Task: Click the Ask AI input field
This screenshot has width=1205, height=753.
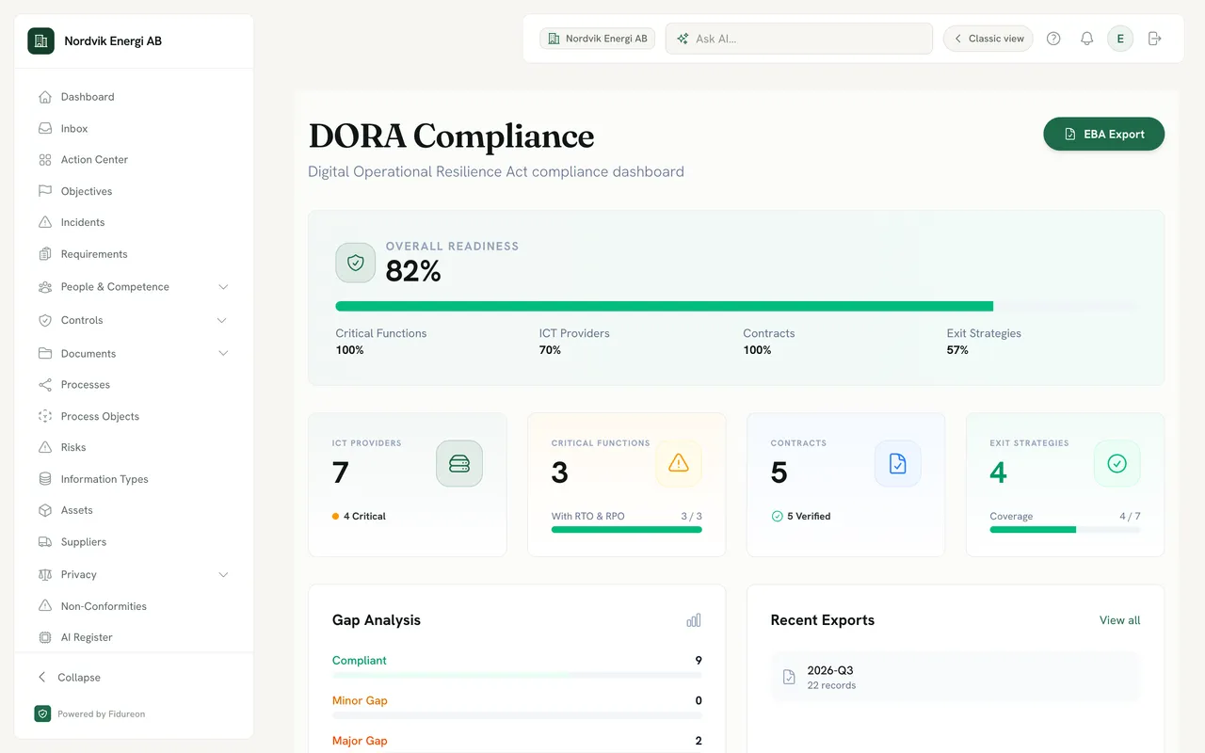Action: coord(798,39)
